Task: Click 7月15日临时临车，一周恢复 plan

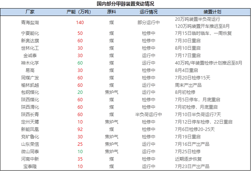Action: pos(203,33)
